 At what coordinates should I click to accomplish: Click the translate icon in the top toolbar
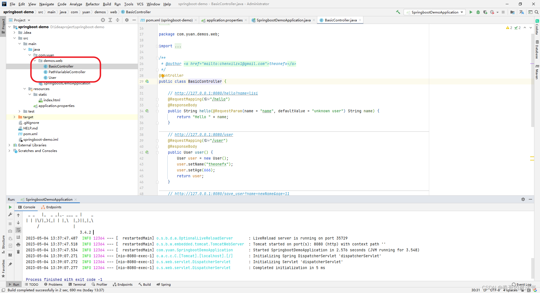click(522, 12)
